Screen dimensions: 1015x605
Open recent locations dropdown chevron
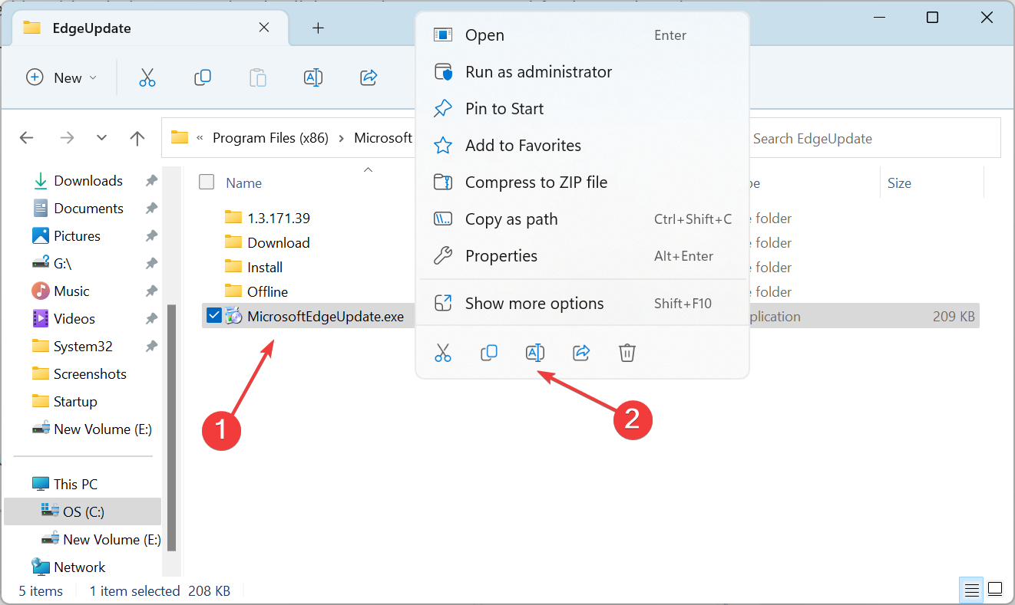[102, 138]
